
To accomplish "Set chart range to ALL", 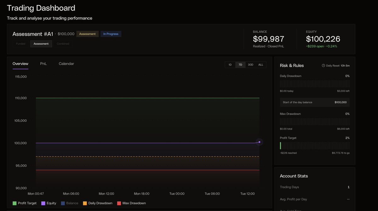I will [261, 65].
